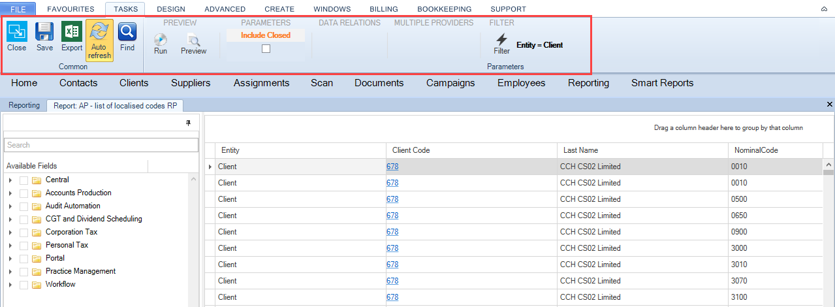Viewport: 835px width, 307px height.
Task: Collapse the ribbon using the top-right chevron
Action: (x=824, y=9)
